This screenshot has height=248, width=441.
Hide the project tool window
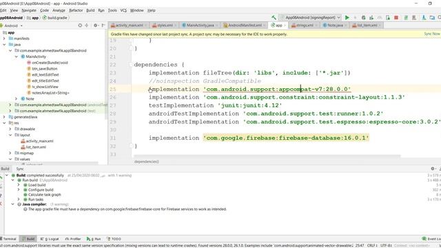coord(103,25)
